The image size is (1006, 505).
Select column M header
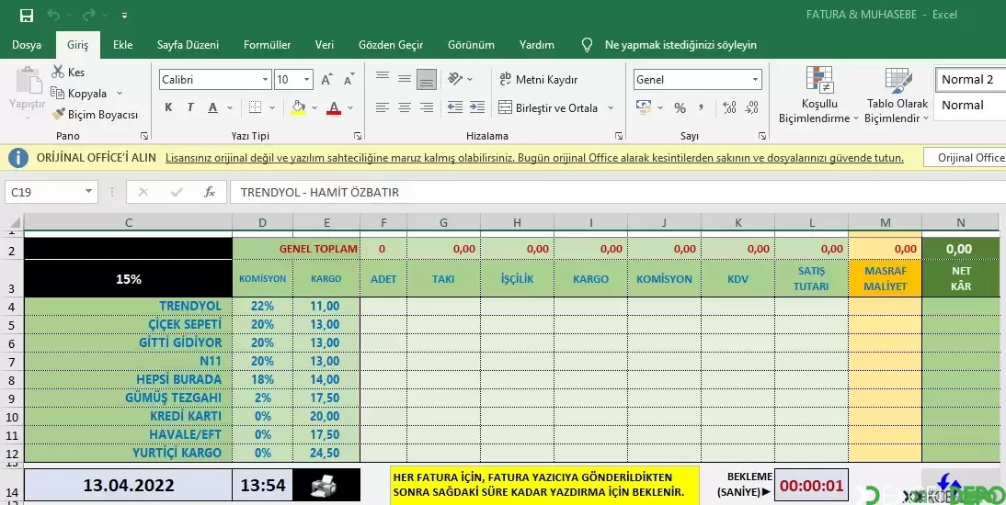[x=885, y=222]
